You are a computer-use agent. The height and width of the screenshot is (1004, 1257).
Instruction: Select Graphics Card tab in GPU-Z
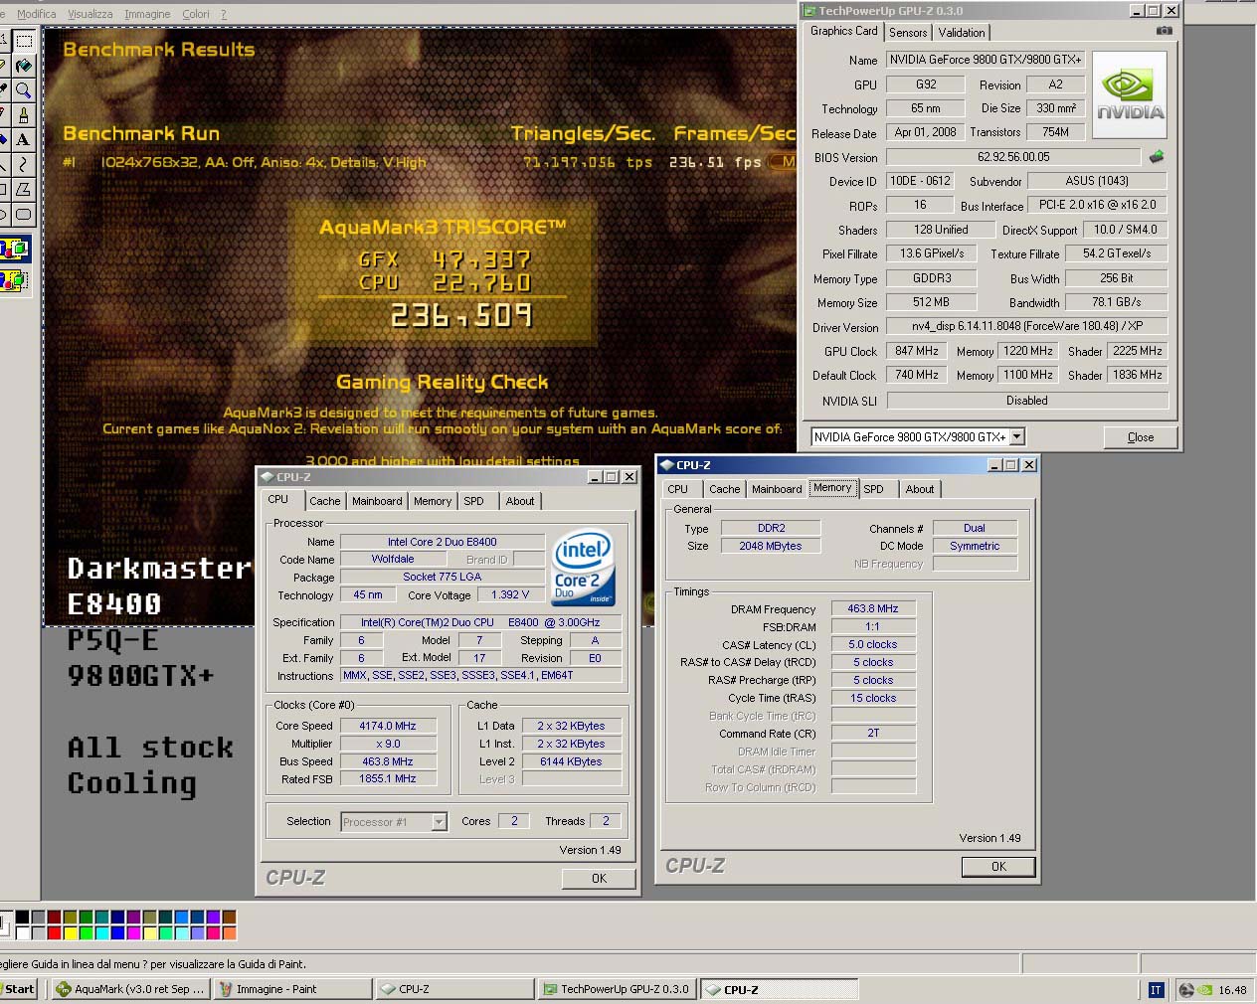843,31
